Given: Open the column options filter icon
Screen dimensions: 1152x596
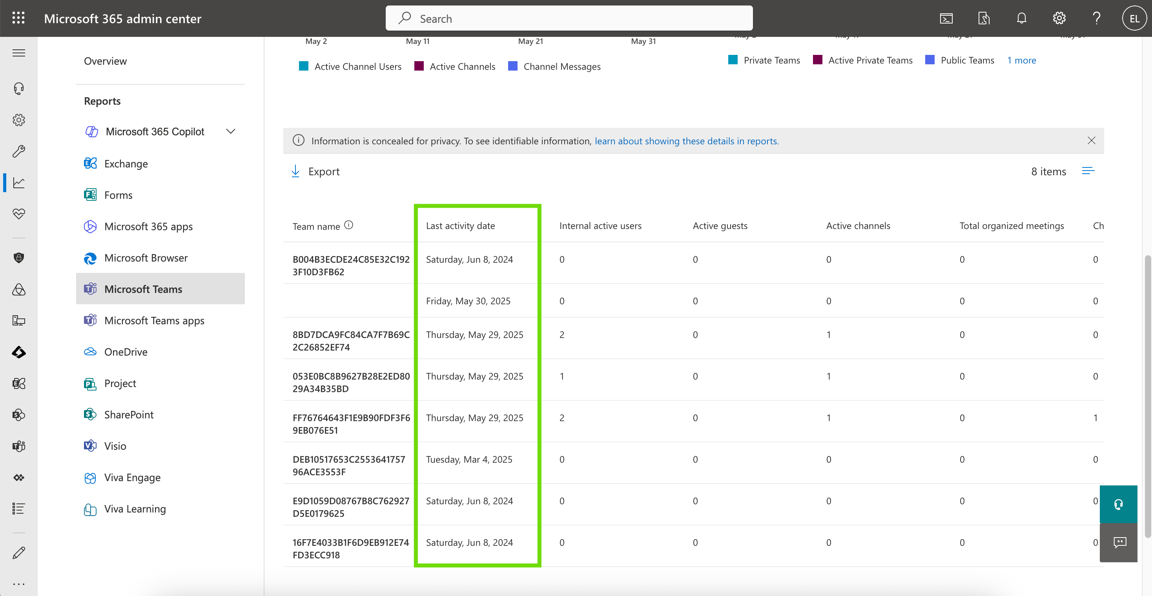Looking at the screenshot, I should point(1088,171).
